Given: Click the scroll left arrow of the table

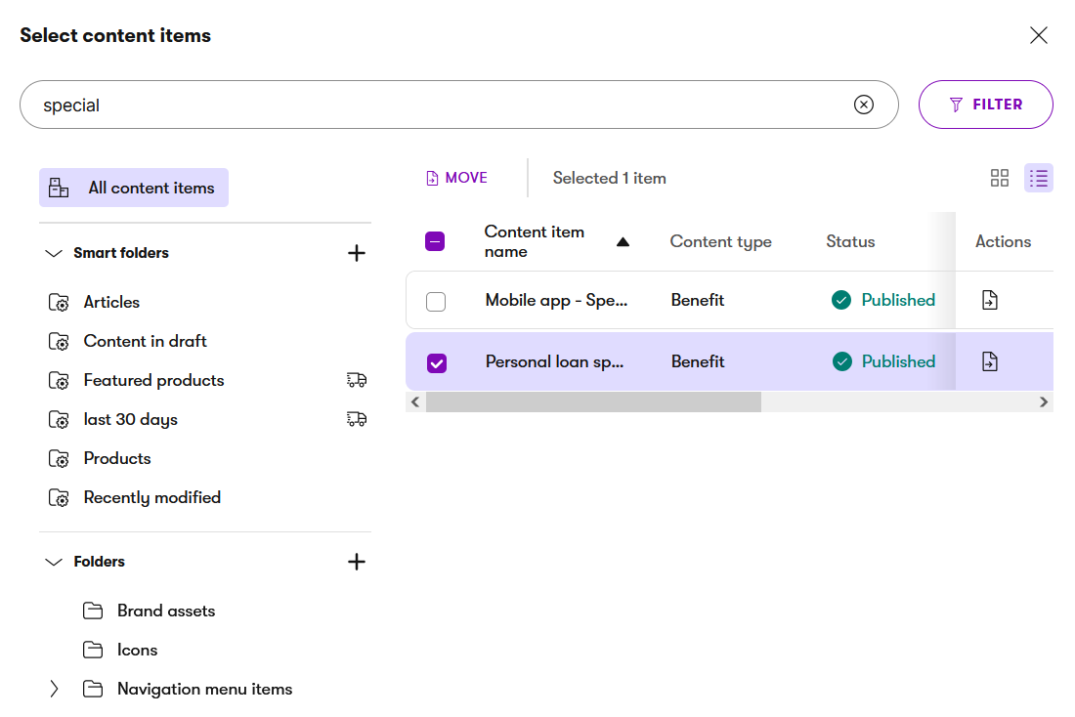Looking at the screenshot, I should 414,401.
